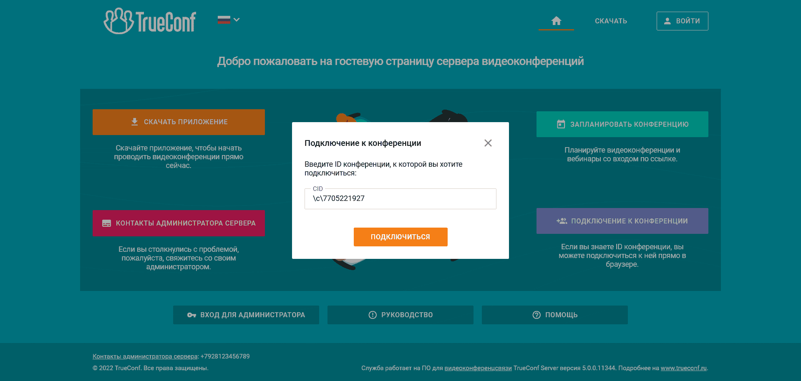Viewport: 801px width, 381px height.
Task: Close the conference connection dialog
Action: point(488,143)
